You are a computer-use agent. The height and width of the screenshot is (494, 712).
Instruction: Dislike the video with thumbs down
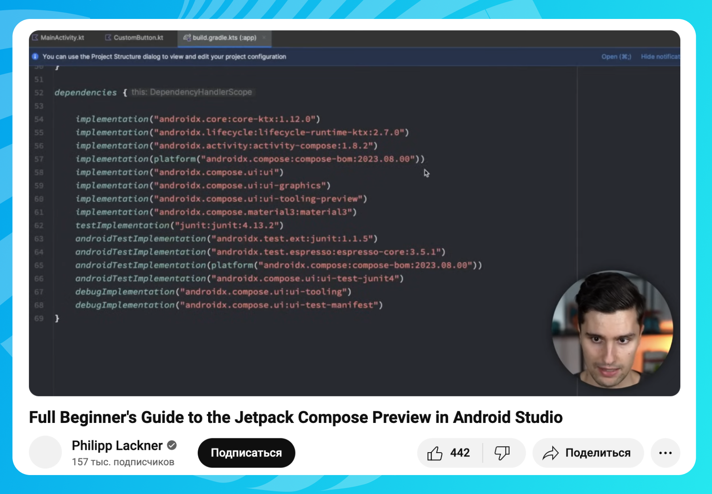pos(503,453)
